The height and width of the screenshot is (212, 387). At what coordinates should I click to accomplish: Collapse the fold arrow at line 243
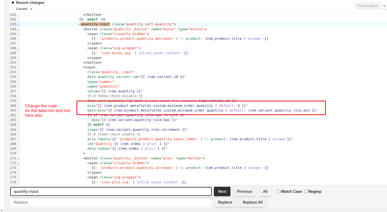(x=18, y=25)
